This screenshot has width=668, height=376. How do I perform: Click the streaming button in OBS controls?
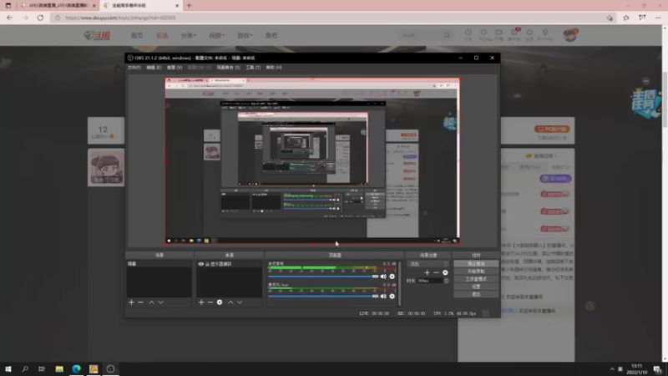(x=476, y=264)
